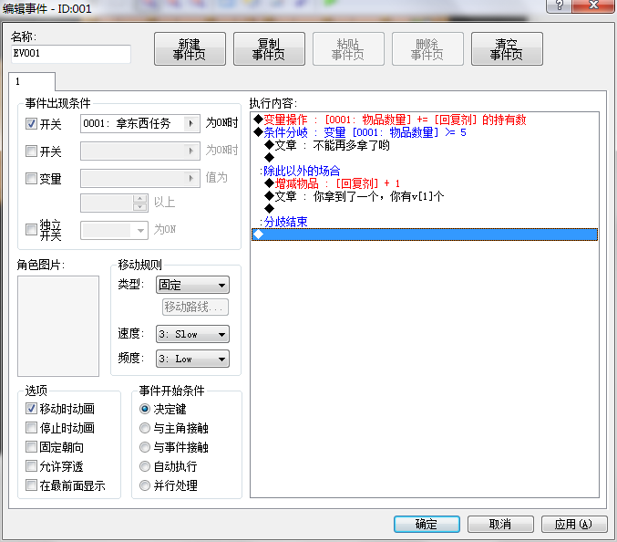Uncheck the first 开关 condition checkbox
The width and height of the screenshot is (617, 542).
[x=31, y=124]
